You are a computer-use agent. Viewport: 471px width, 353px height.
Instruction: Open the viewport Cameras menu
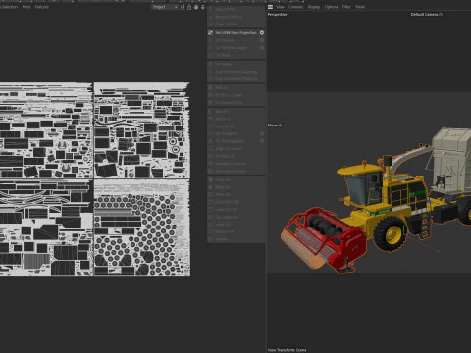[x=295, y=7]
